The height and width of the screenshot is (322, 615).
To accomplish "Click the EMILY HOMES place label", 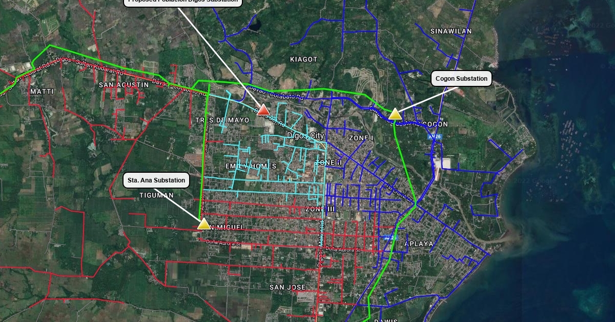I will (x=251, y=166).
